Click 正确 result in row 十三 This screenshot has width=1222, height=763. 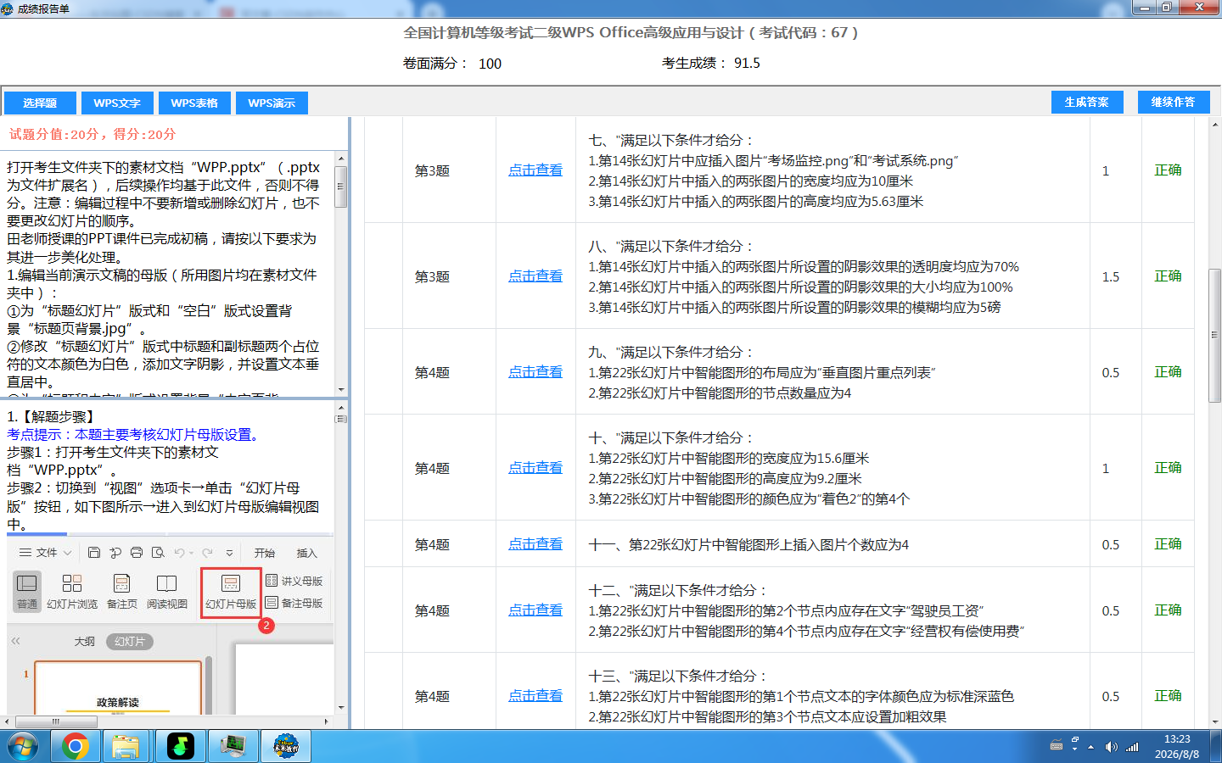click(1168, 696)
